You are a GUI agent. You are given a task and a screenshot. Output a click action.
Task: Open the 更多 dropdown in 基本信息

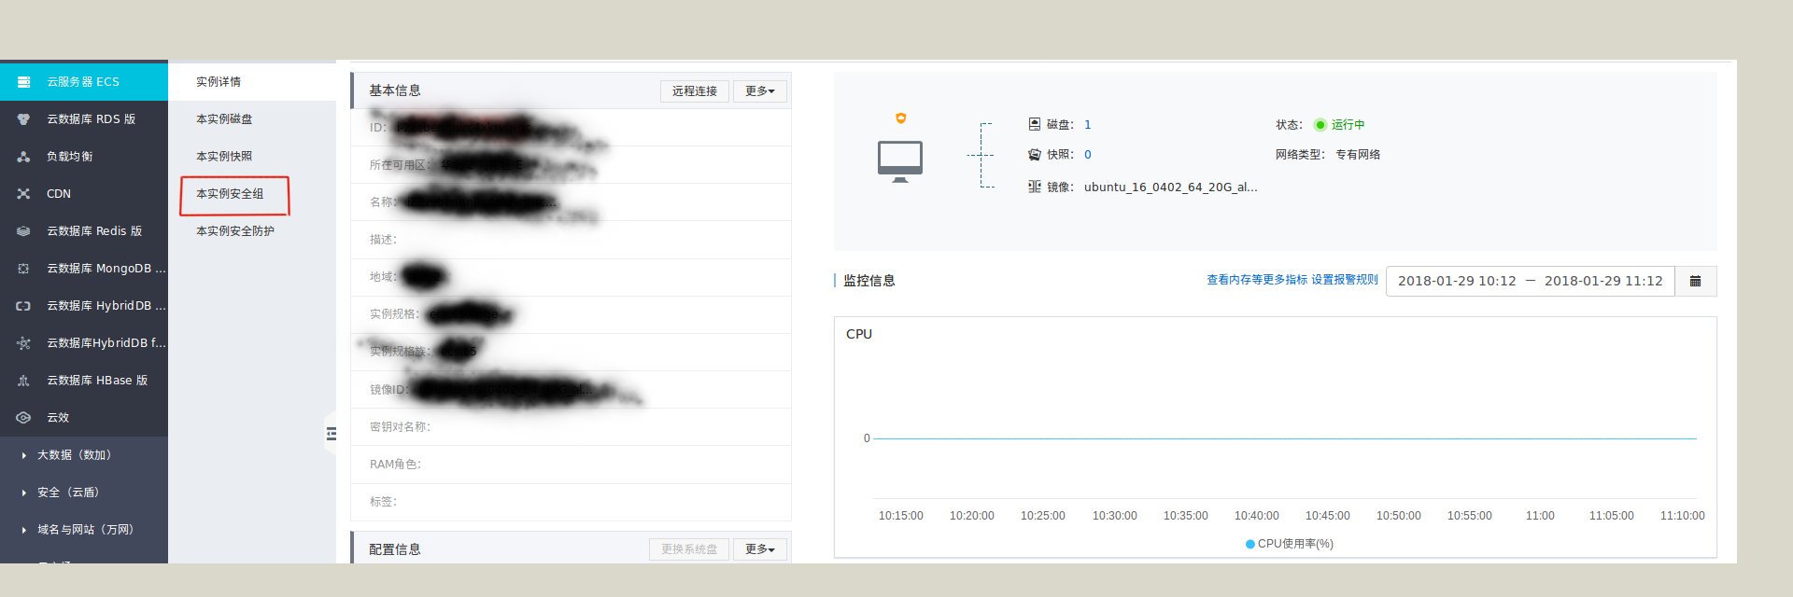coord(760,90)
